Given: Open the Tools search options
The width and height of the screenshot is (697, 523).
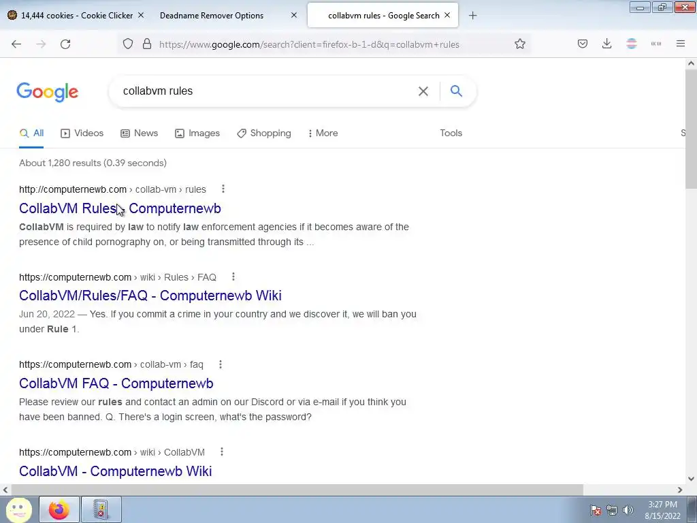Looking at the screenshot, I should click(x=451, y=133).
